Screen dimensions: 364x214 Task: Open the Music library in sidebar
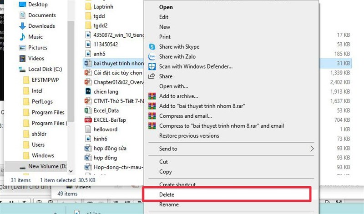click(35, 37)
